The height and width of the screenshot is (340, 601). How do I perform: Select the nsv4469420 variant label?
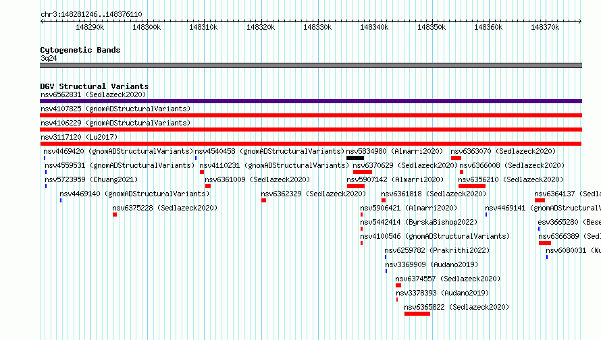pos(118,151)
